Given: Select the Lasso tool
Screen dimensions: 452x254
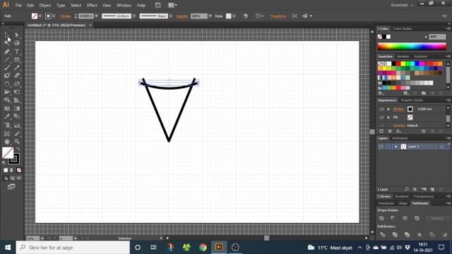Looking at the screenshot, I should (x=17, y=43).
